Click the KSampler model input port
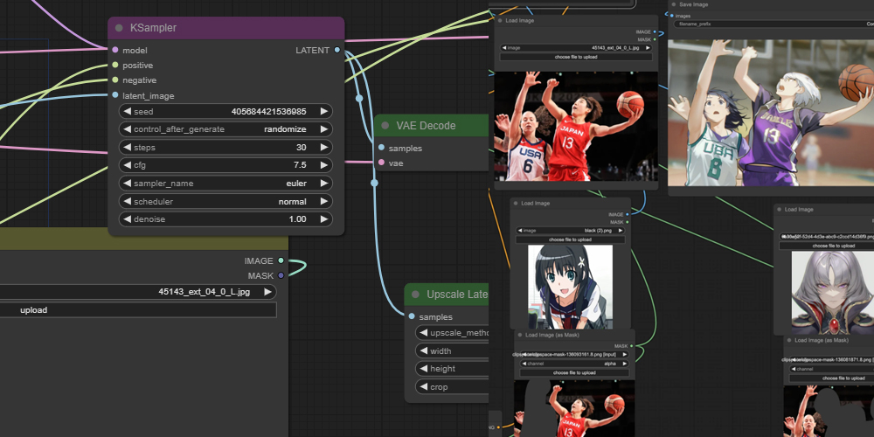Viewport: 874px width, 437px height. coord(114,50)
